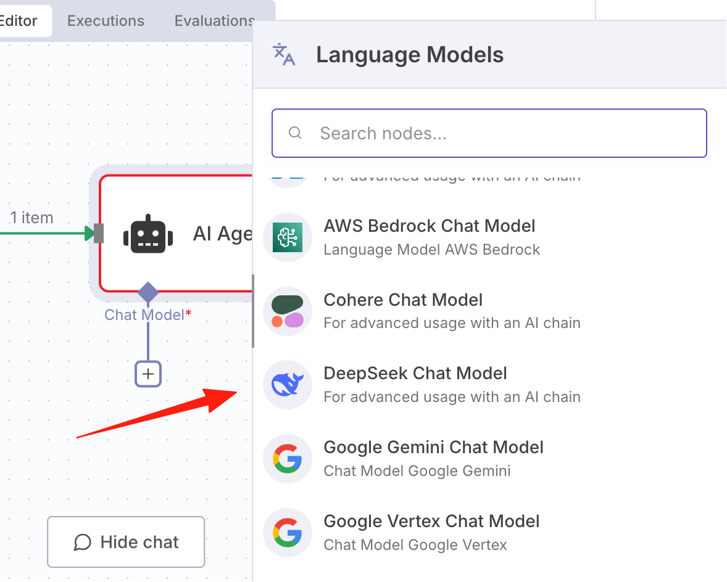Viewport: 727px width, 582px height.
Task: Click the plus button below Chat Model
Action: (148, 374)
